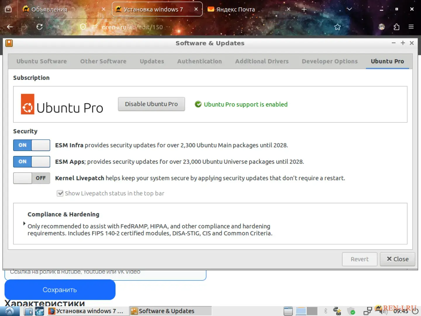Open the Firefox extensions puzzle icon

[x=396, y=27]
